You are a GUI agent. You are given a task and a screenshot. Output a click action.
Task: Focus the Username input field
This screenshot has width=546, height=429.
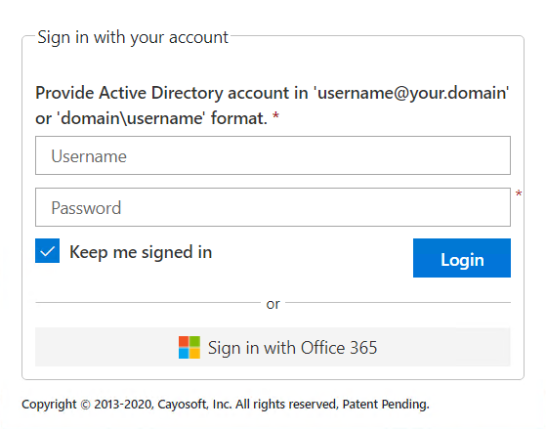(x=273, y=155)
